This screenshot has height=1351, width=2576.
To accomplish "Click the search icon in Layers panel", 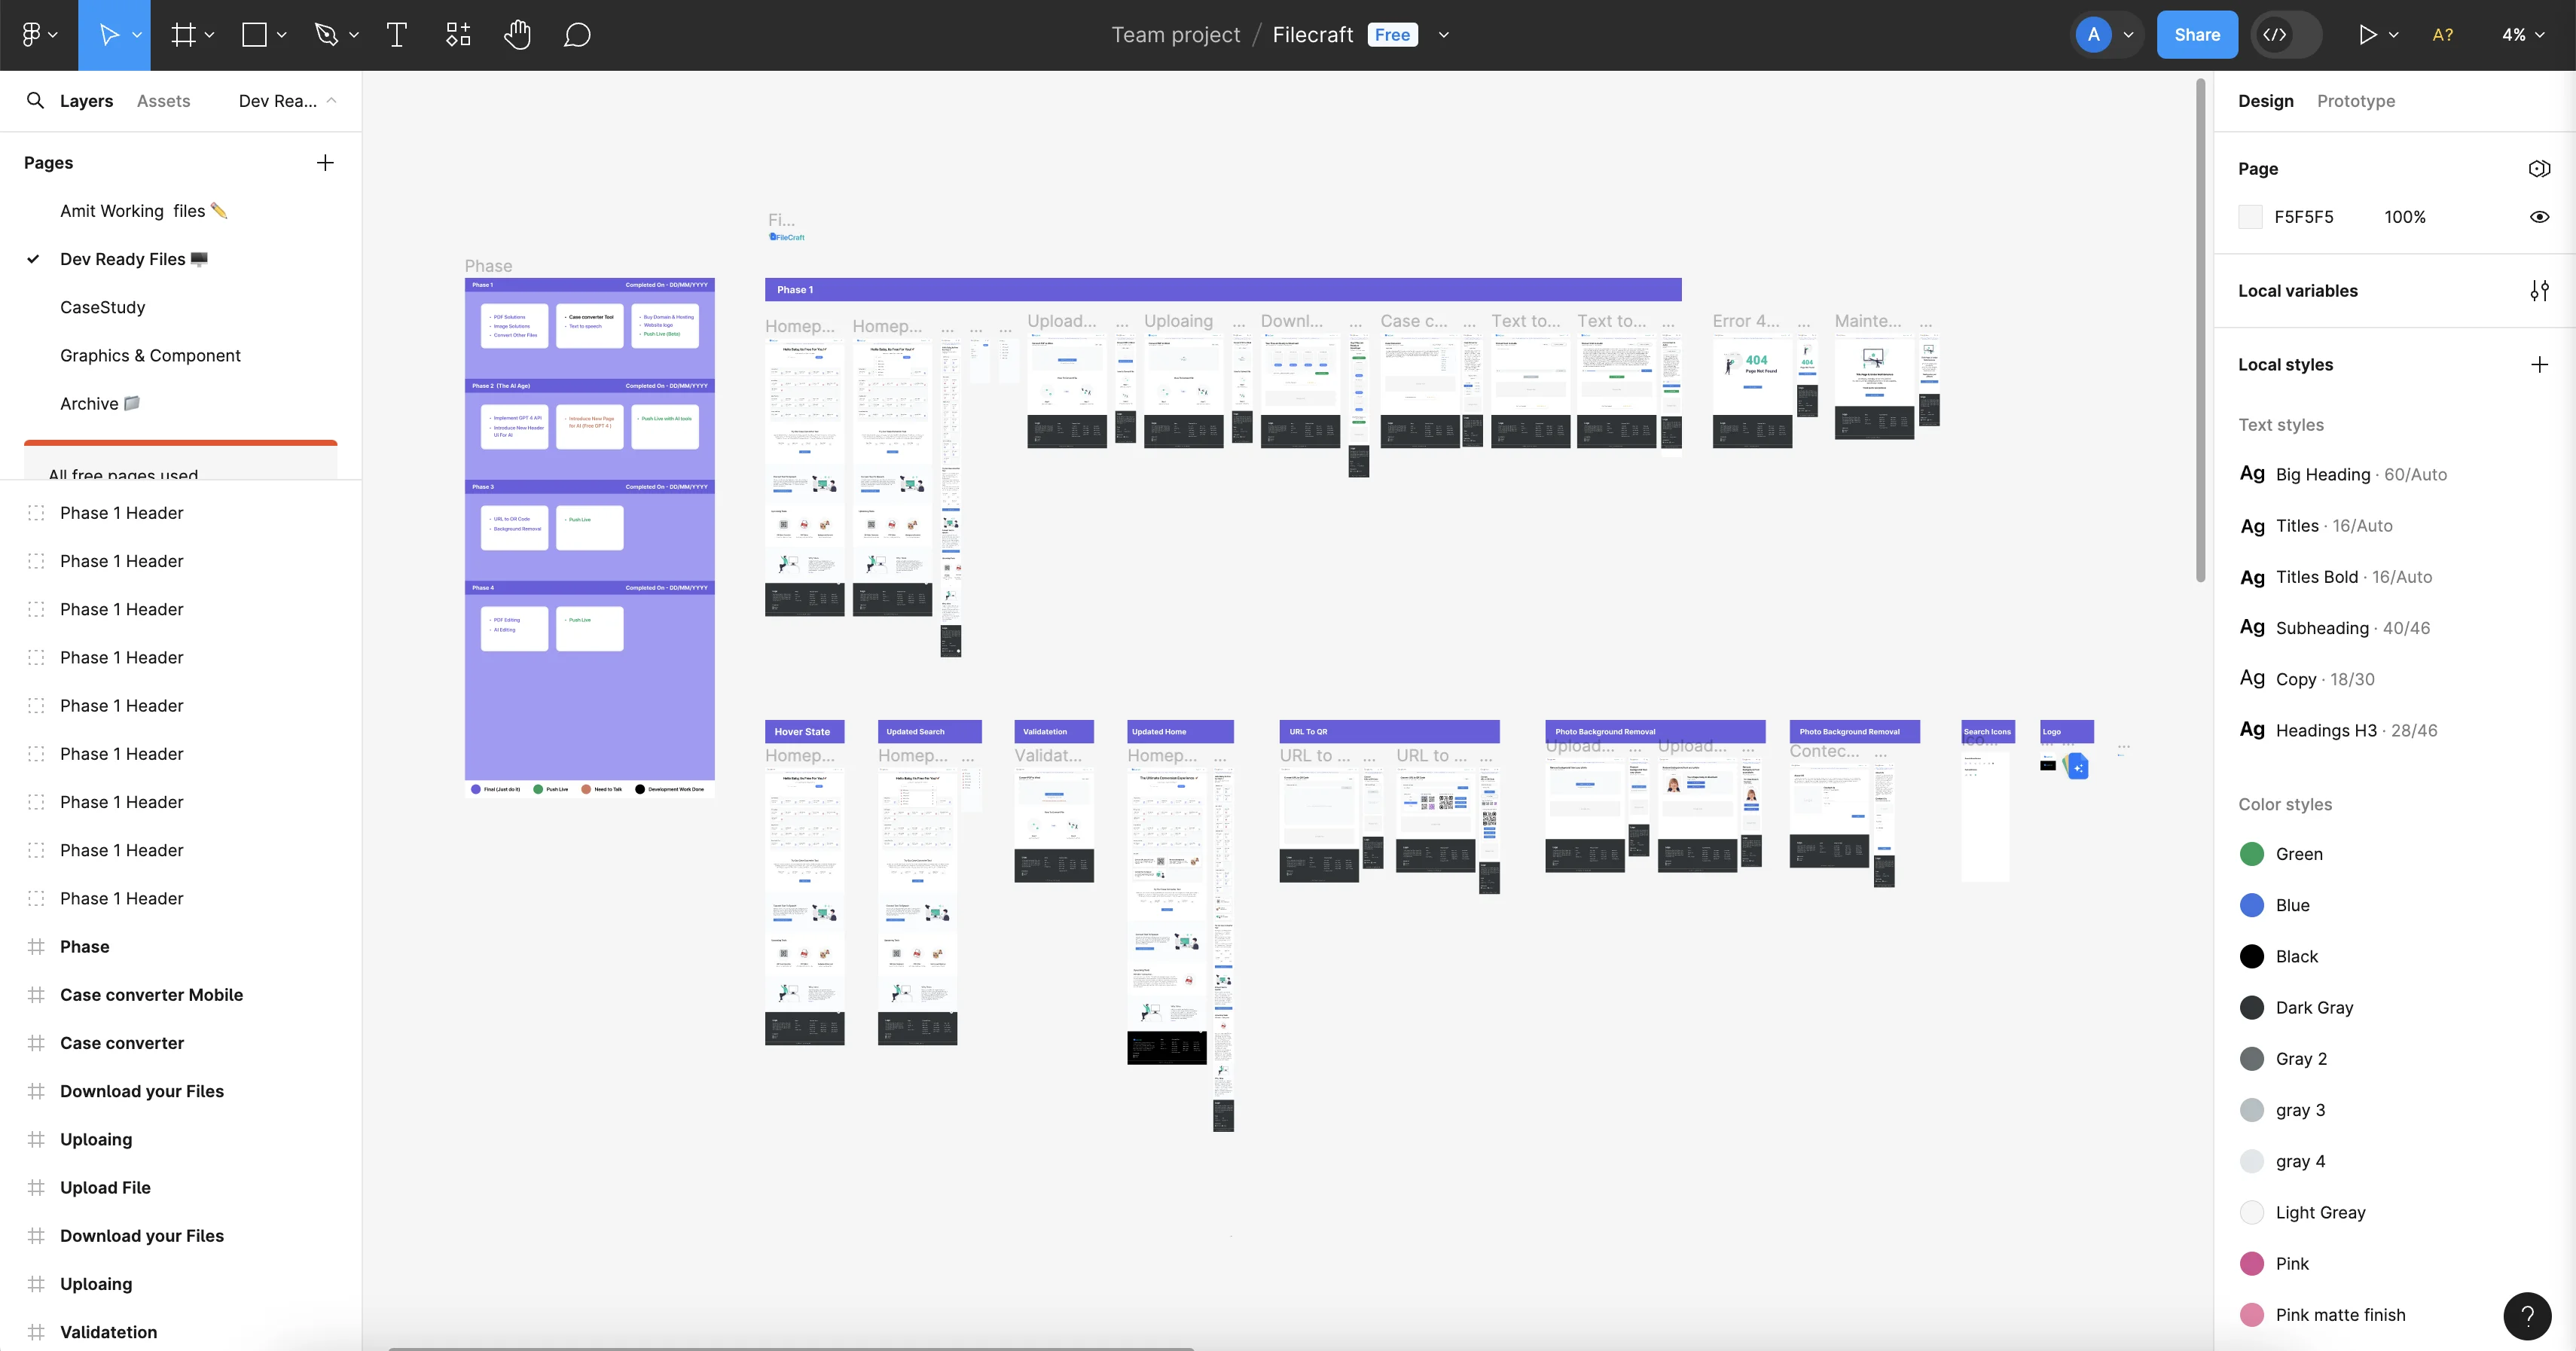I will [x=35, y=101].
